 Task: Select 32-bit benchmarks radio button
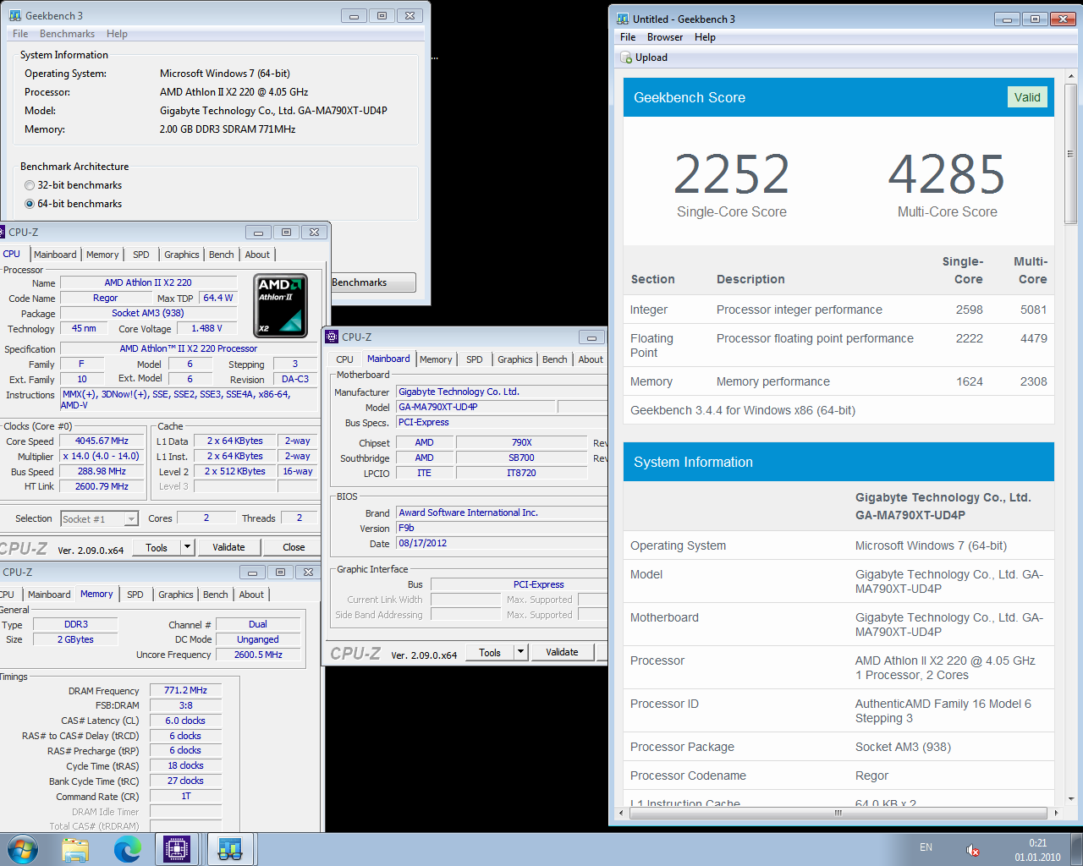(x=30, y=185)
